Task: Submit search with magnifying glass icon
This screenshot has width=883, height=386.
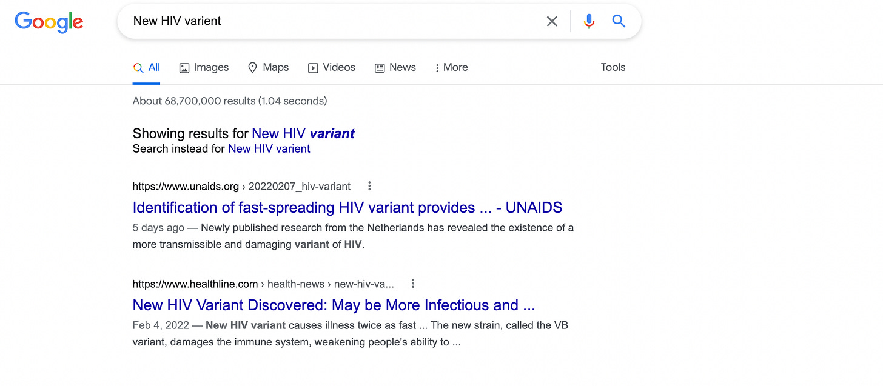Action: (619, 21)
